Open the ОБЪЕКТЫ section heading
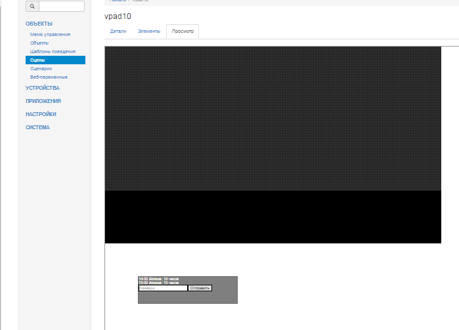The image size is (459, 330). [x=39, y=24]
